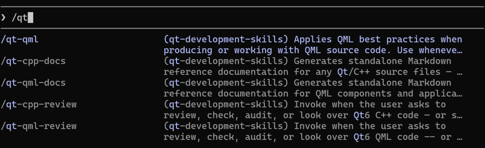Click the prompt input field containing /qt
The image size is (485, 148).
(x=242, y=18)
